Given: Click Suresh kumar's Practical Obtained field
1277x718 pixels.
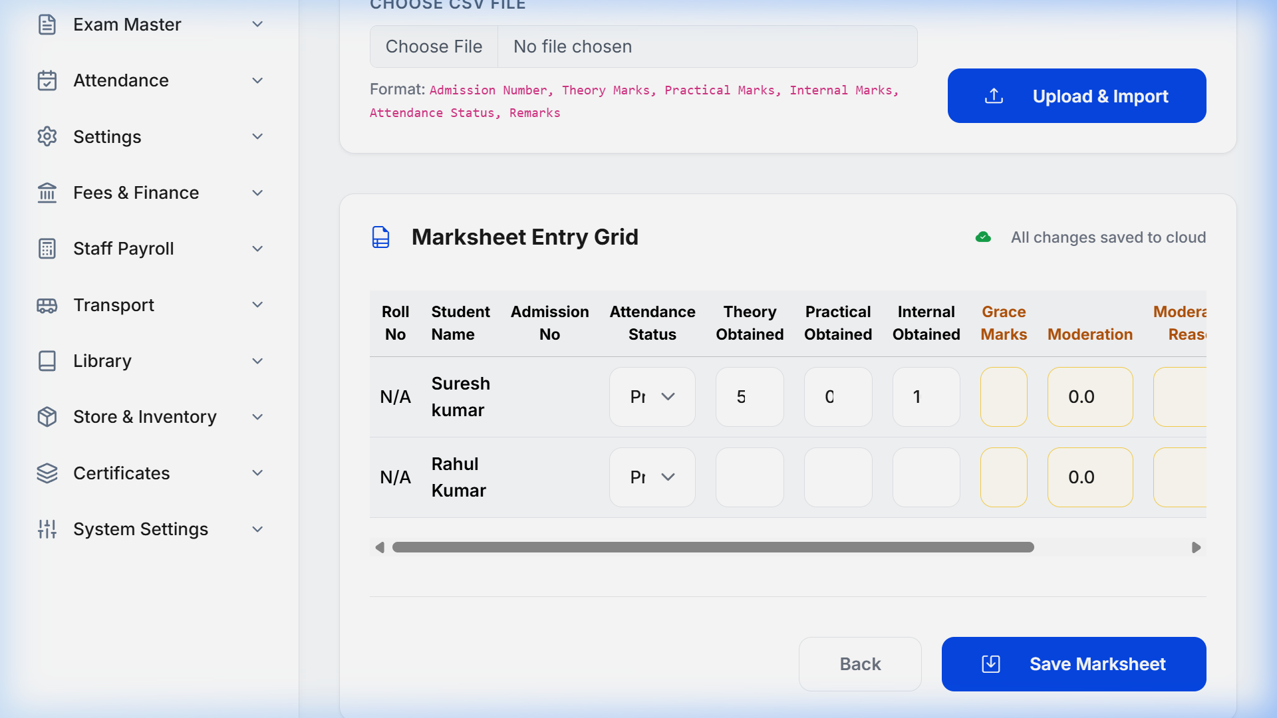Looking at the screenshot, I should tap(838, 397).
